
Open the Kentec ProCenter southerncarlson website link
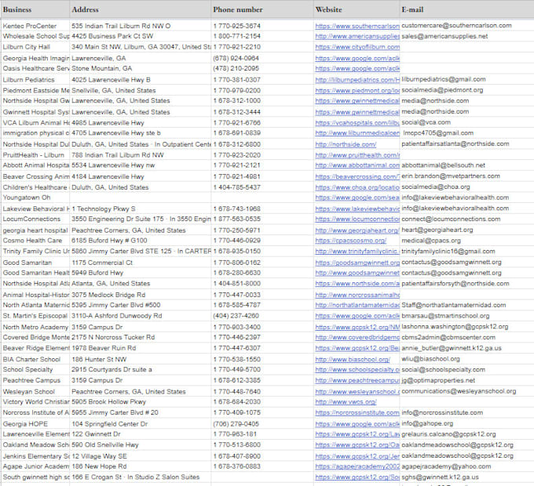(x=357, y=26)
